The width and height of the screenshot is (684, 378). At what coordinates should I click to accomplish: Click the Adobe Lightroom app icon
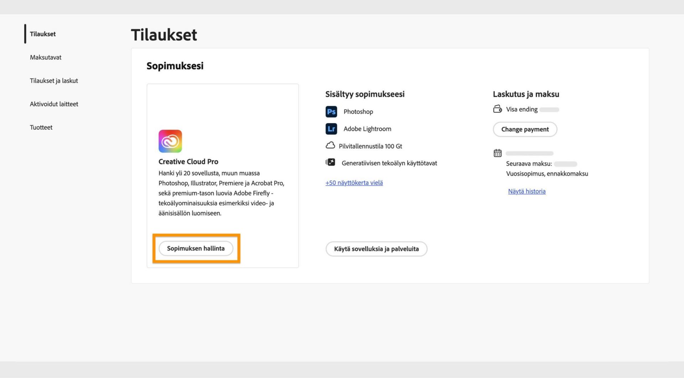click(x=331, y=129)
